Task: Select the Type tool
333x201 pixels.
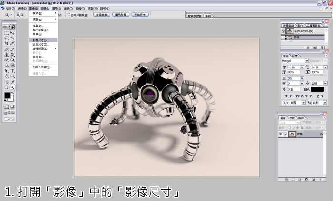Action: coord(12,71)
